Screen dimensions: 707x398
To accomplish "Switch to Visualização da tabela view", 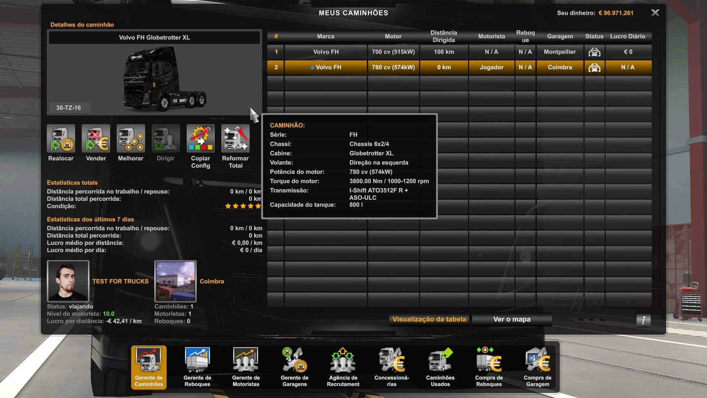I will [x=429, y=319].
